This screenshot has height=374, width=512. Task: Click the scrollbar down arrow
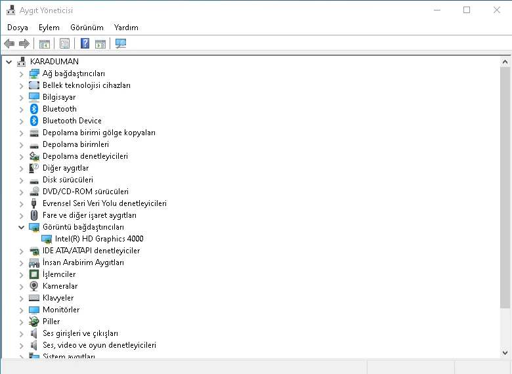[505, 353]
